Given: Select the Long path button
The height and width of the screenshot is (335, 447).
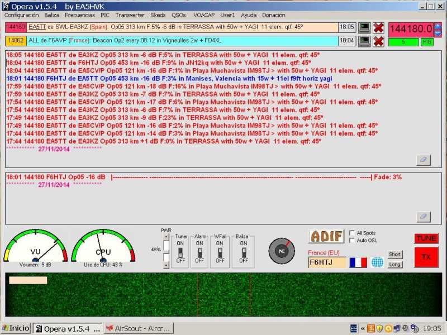Looking at the screenshot, I should point(395,265).
